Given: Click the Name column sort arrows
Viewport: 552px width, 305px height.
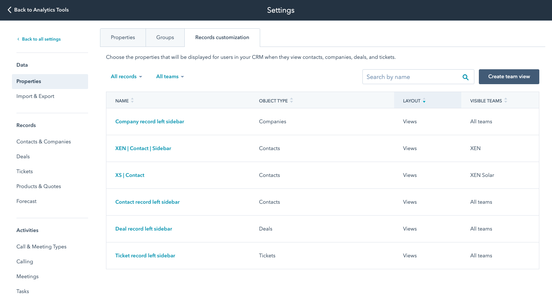Looking at the screenshot, I should click(x=132, y=101).
